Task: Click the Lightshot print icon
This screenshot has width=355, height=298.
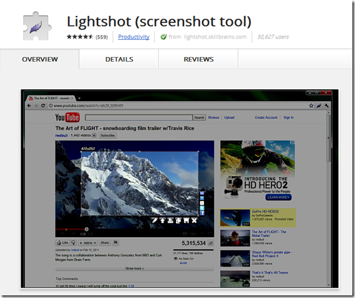Action: tap(170, 221)
